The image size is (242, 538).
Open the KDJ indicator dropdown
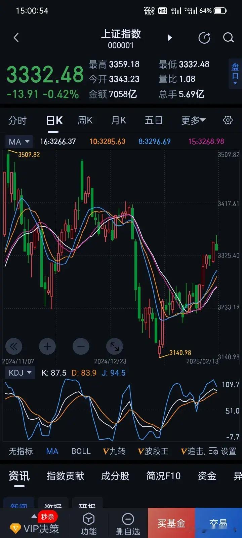pos(20,373)
